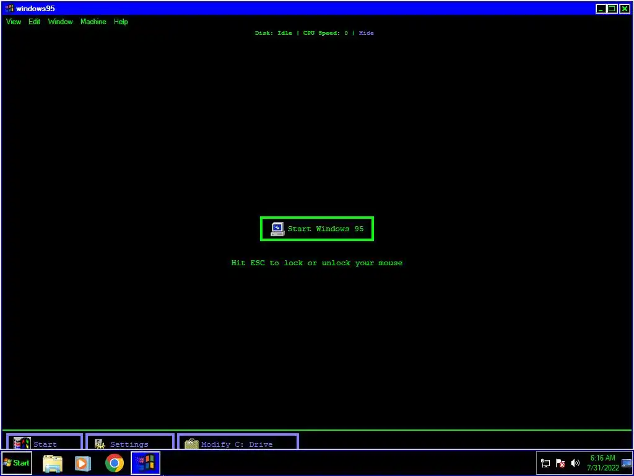Open the taskbar Start menu

click(17, 463)
